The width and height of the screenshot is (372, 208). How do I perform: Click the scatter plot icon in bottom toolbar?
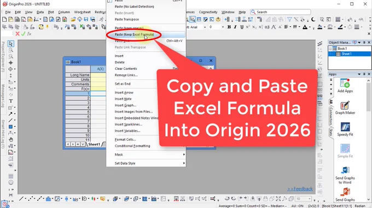pos(30,199)
